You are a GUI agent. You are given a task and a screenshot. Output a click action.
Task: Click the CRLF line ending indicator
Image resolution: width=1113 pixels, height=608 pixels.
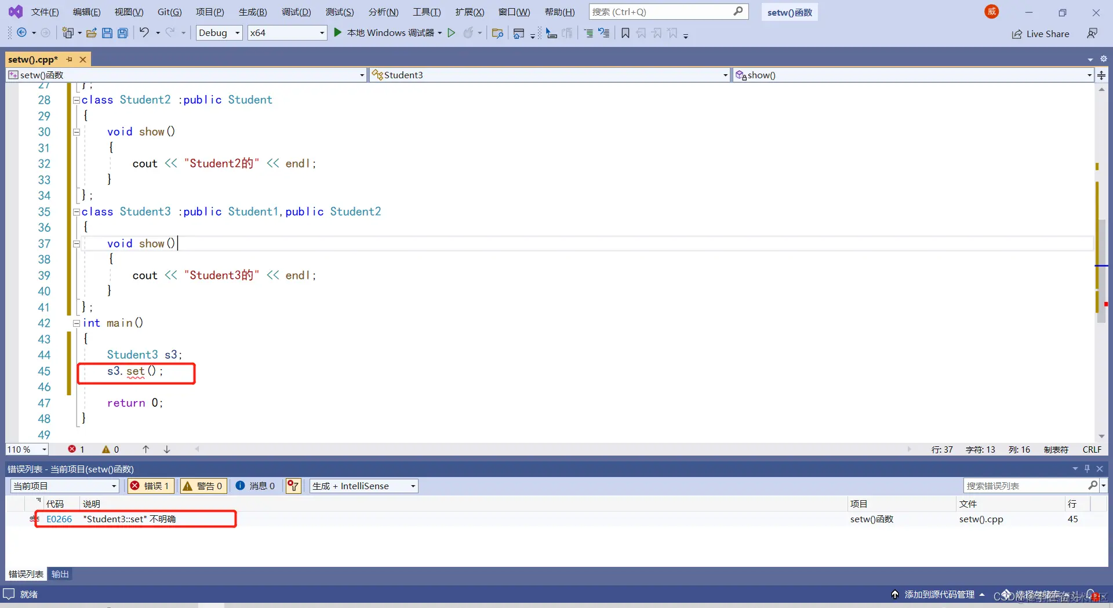click(1092, 449)
